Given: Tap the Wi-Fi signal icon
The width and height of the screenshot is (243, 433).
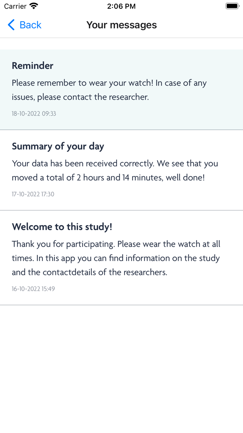Looking at the screenshot, I should tap(33, 6).
